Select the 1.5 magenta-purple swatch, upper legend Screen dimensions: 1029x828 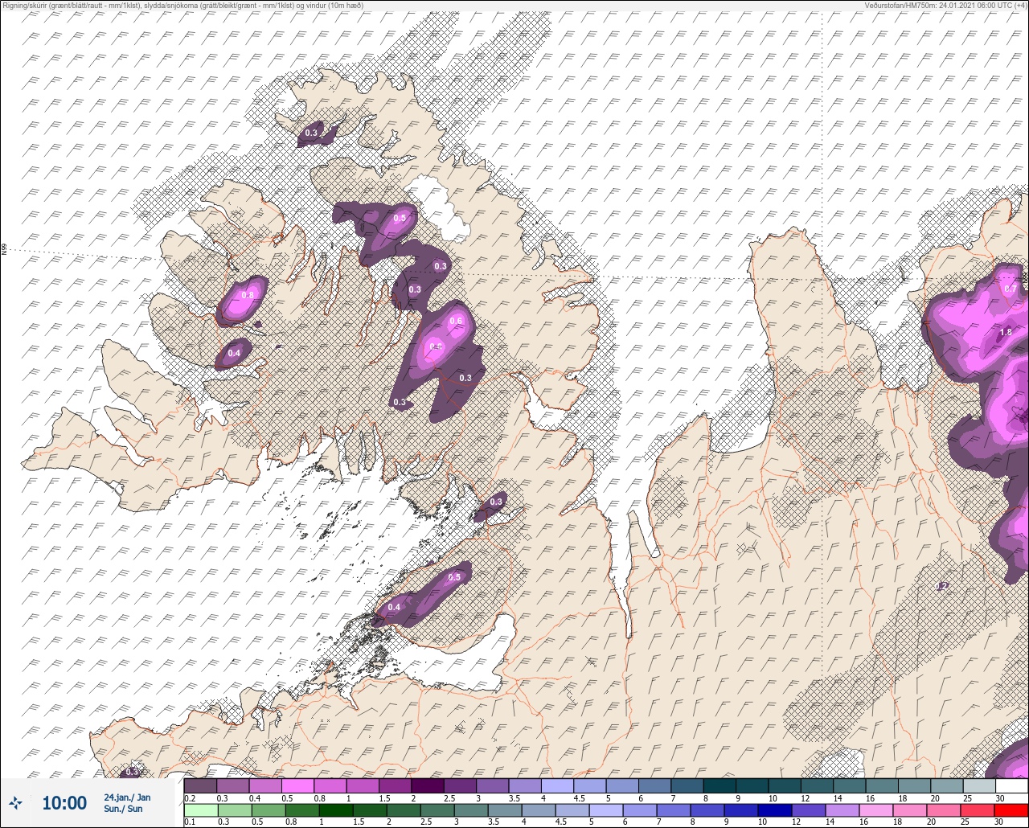point(395,785)
